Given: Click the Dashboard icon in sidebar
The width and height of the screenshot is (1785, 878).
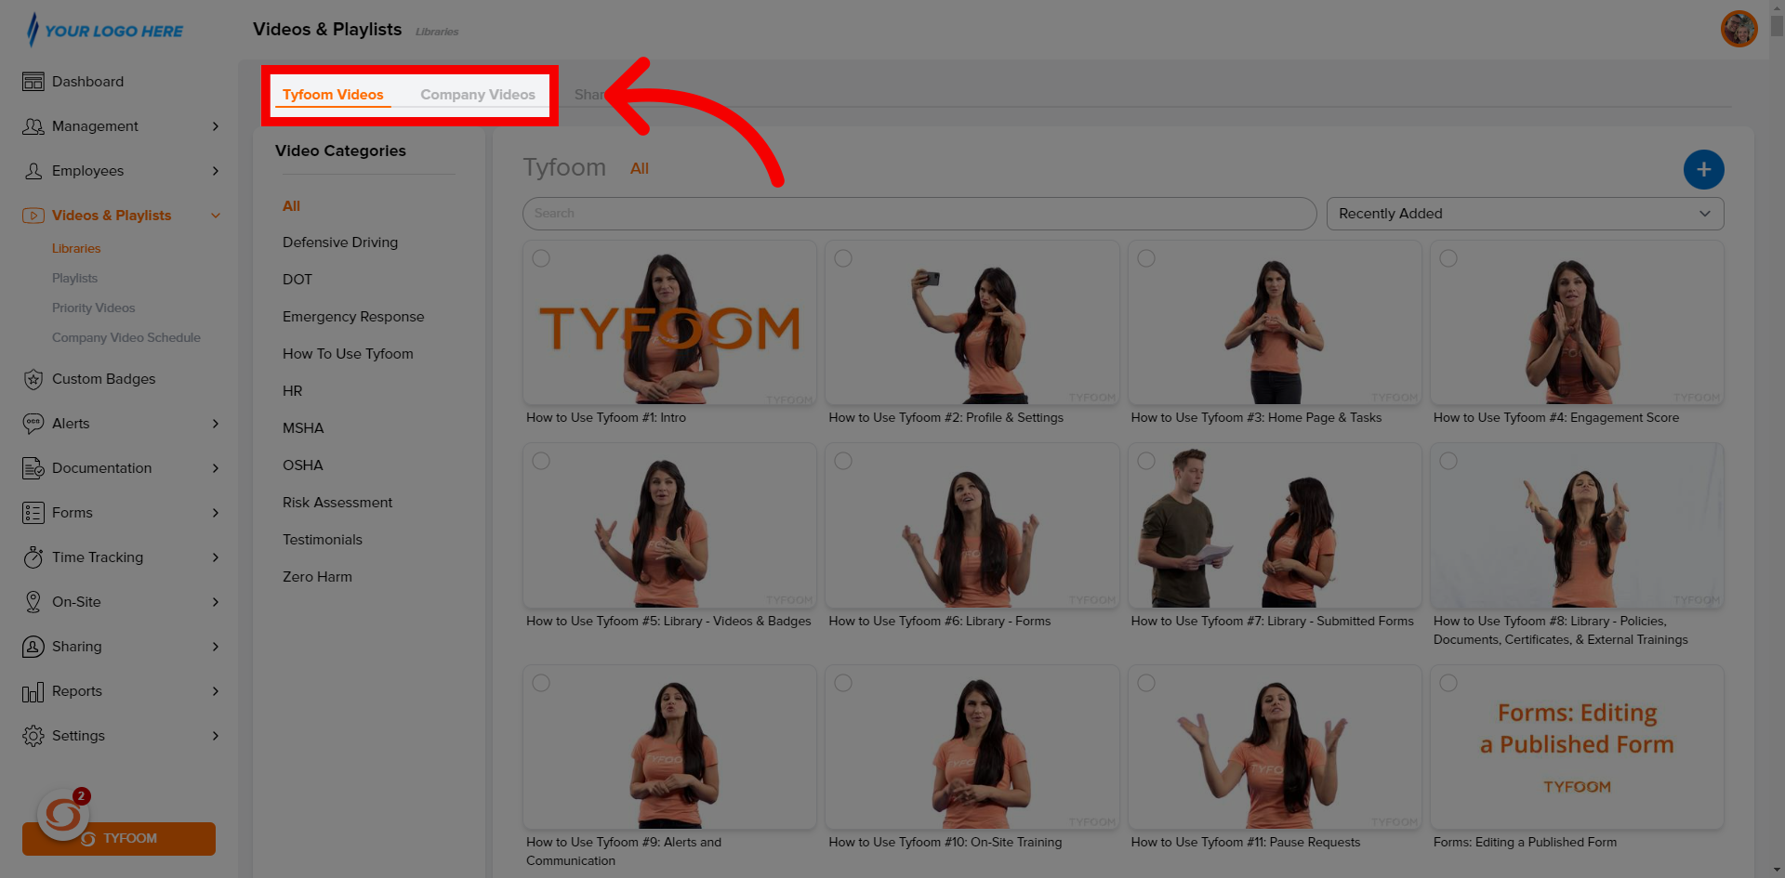Looking at the screenshot, I should tap(33, 82).
